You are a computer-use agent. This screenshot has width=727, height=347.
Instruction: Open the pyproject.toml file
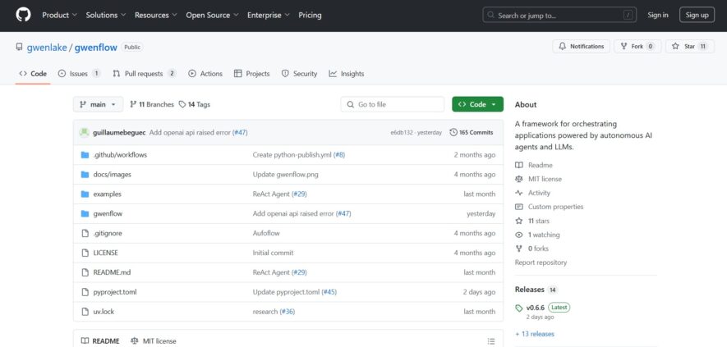115,292
